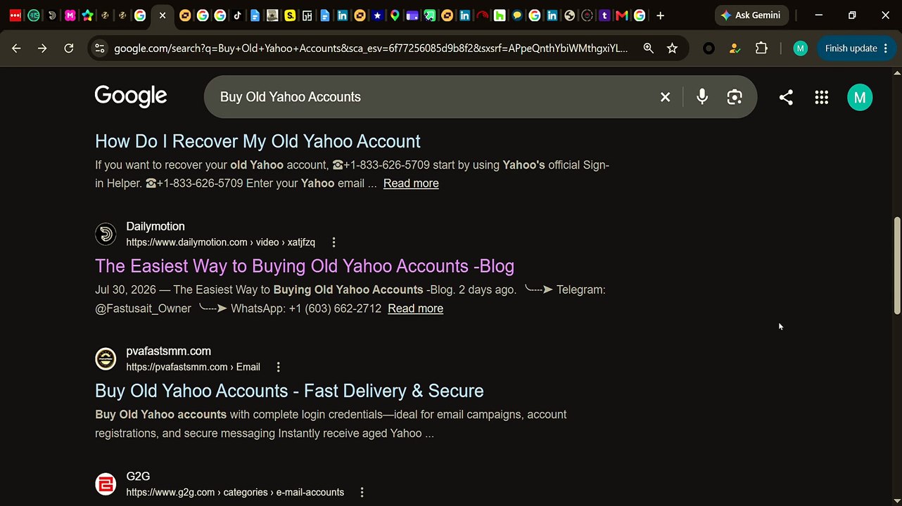Open Google Account M avatar
This screenshot has width=902, height=506.
[860, 98]
